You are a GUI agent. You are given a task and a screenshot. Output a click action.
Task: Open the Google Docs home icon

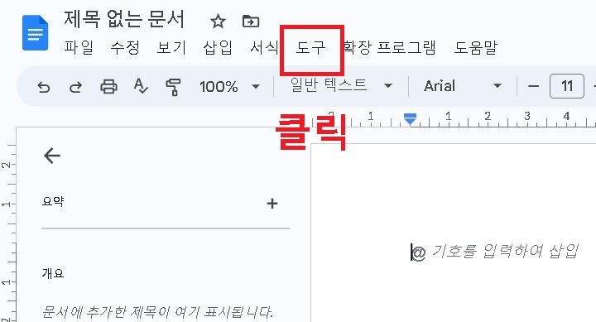coord(36,32)
